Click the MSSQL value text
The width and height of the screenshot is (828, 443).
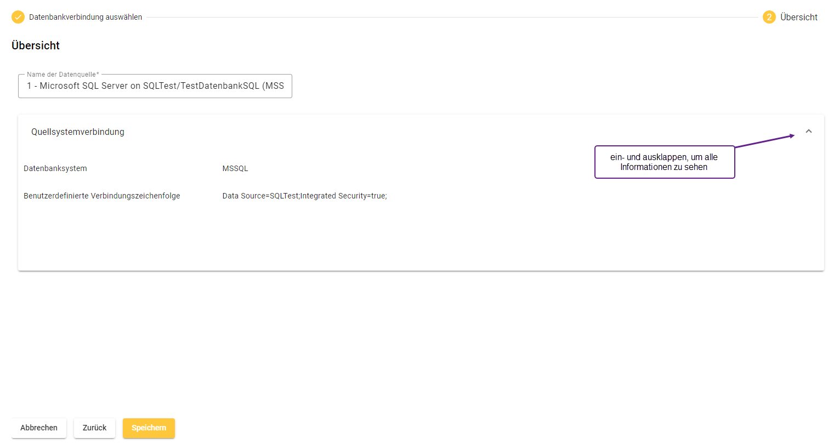(235, 168)
